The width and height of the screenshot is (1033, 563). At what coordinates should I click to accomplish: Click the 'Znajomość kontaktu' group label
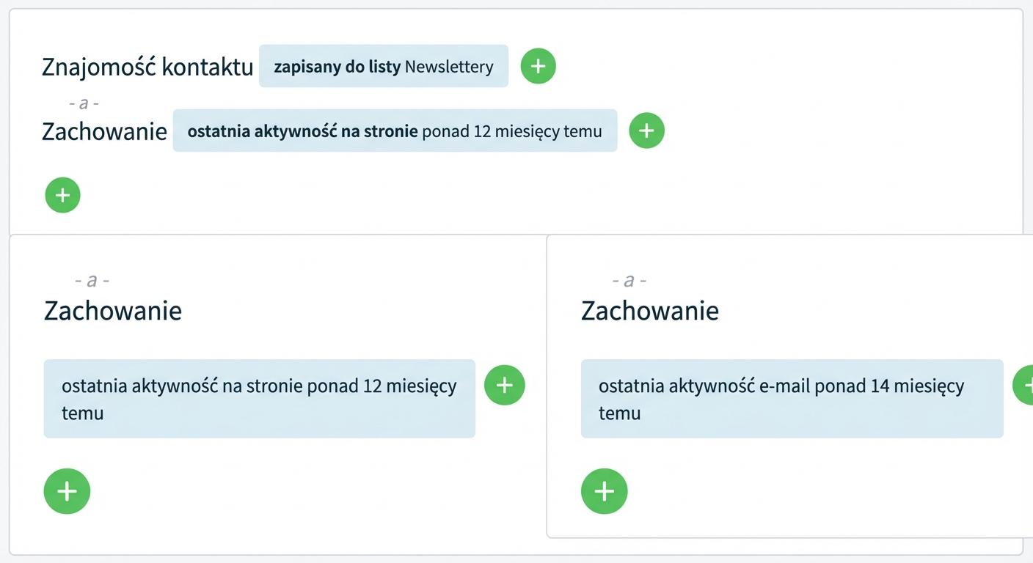click(x=147, y=67)
